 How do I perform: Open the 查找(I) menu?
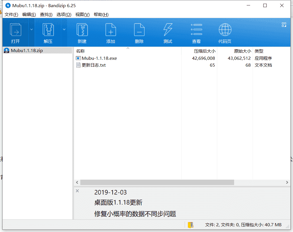click(46, 15)
